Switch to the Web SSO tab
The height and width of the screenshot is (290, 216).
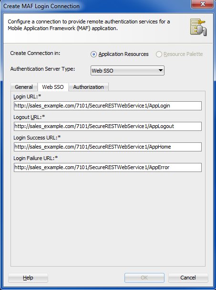[53, 87]
